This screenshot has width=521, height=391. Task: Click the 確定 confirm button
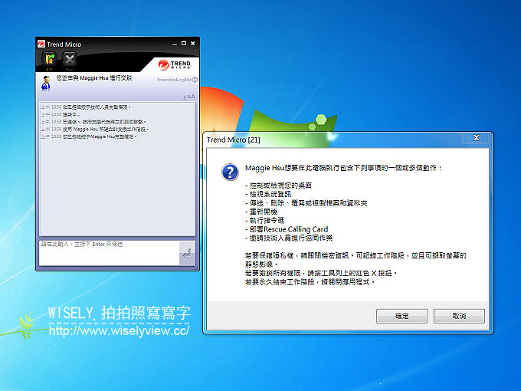402,316
